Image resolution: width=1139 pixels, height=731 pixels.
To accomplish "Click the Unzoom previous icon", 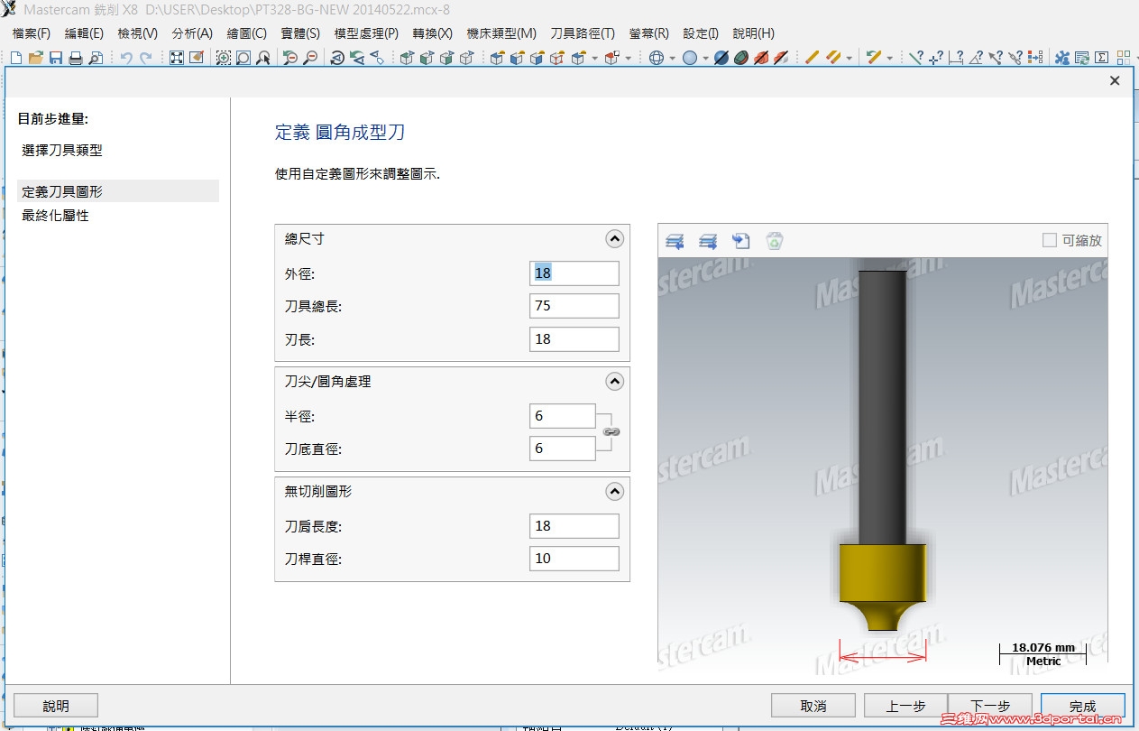I will pyautogui.click(x=290, y=58).
